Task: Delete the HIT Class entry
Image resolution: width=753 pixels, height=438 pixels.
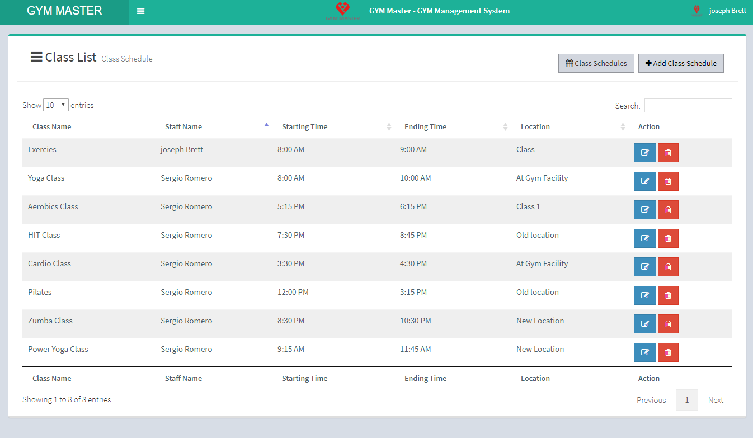Action: 668,238
